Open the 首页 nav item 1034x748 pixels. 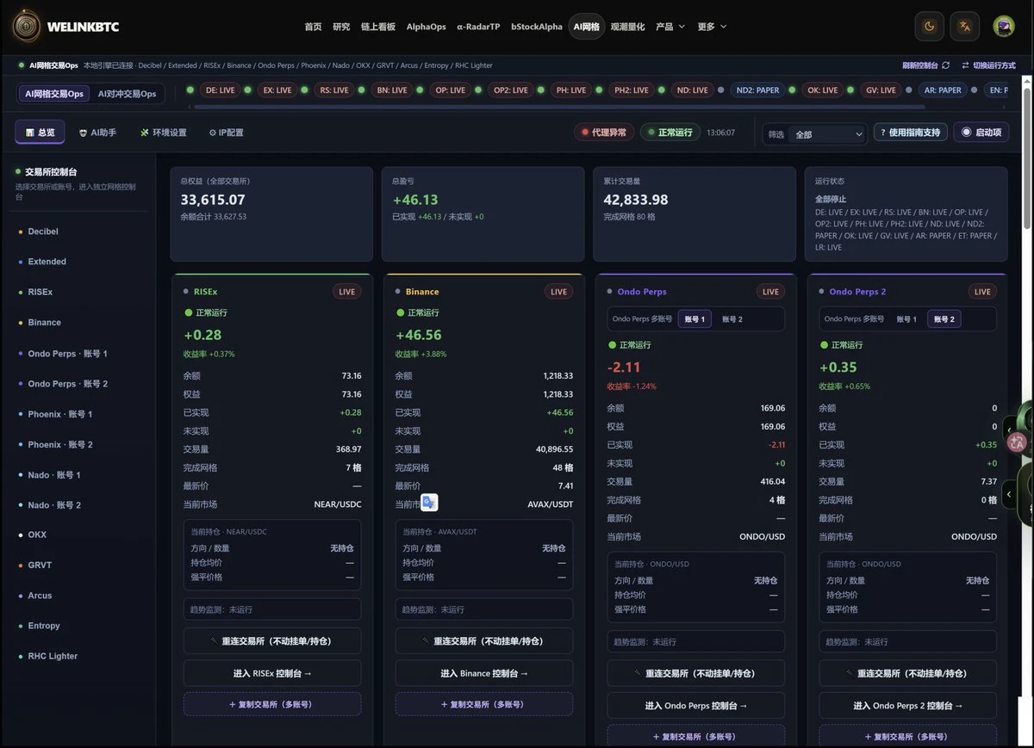(313, 27)
